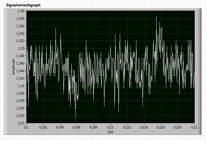The width and height of the screenshot is (207, 141).
Task: Select the Amplitude Y-axis label
Action: [13, 67]
